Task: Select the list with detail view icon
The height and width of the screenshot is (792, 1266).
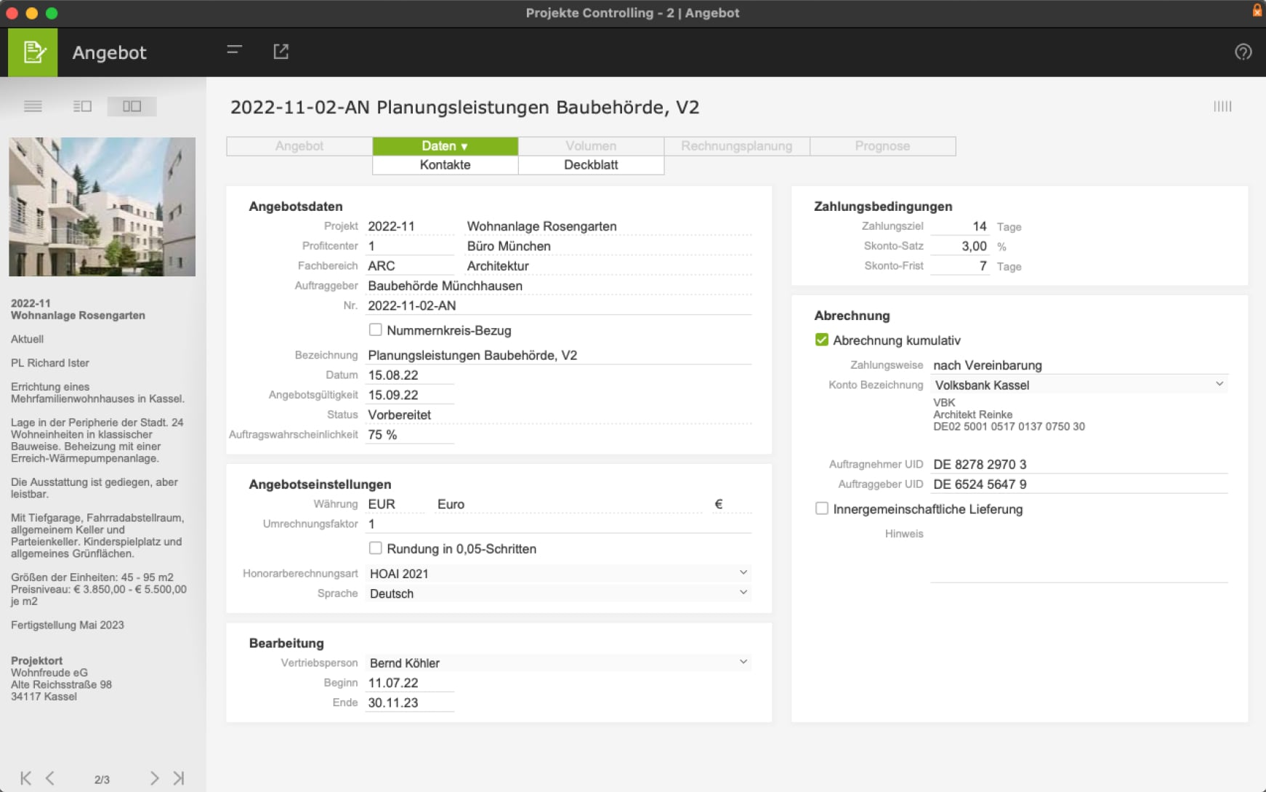Action: (82, 106)
